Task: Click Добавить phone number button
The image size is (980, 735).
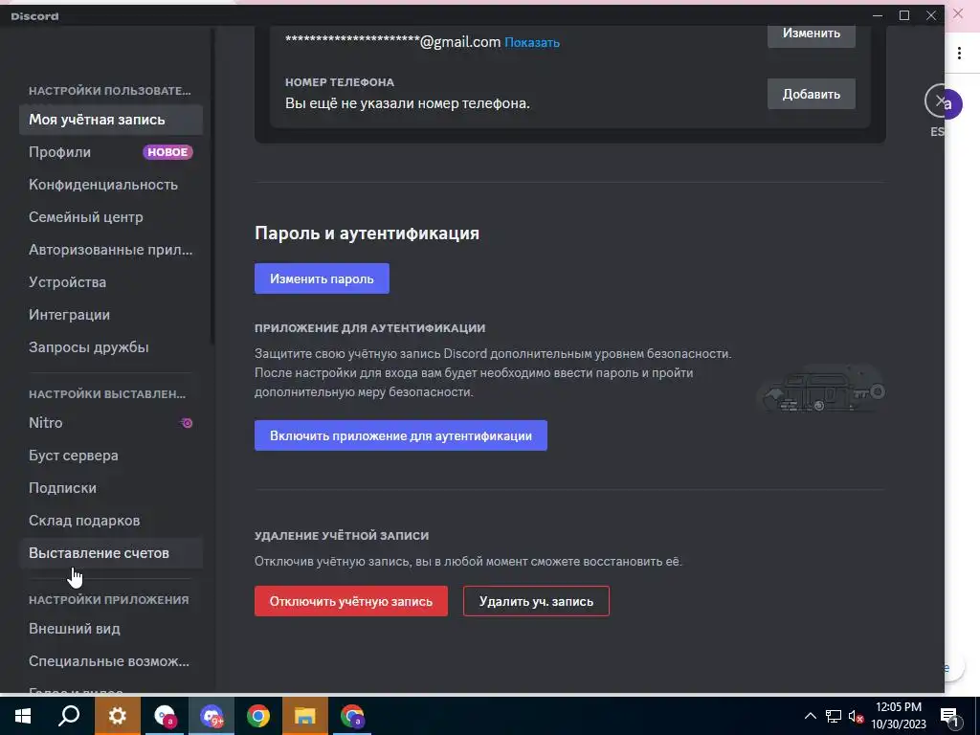Action: click(x=812, y=95)
